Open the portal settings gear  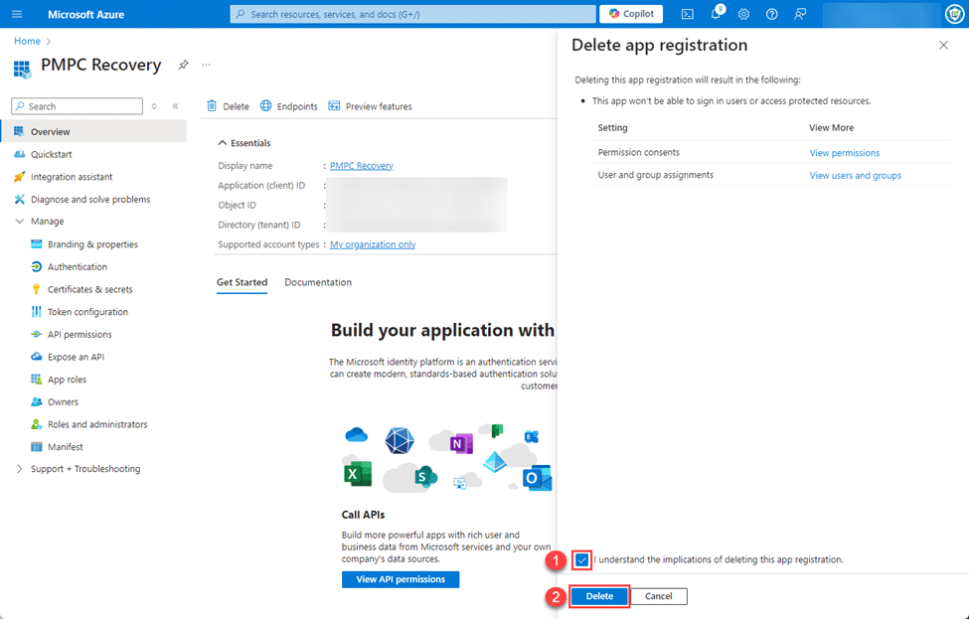[x=743, y=14]
